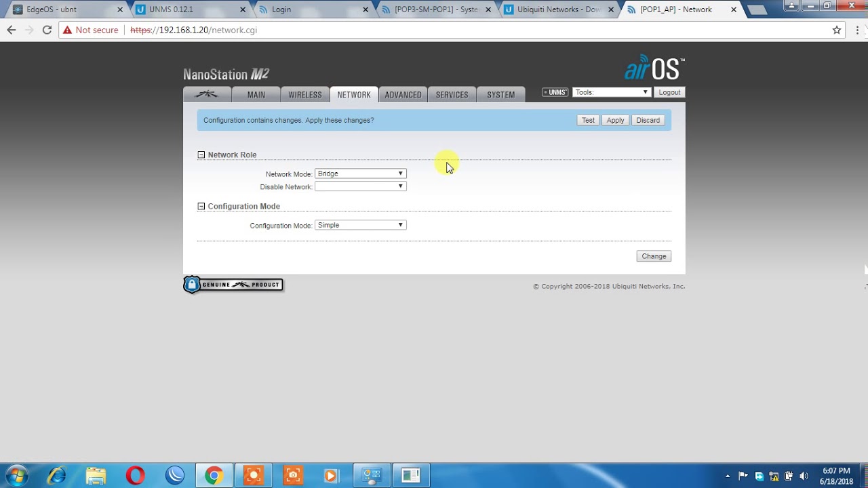This screenshot has width=868, height=488.
Task: Close the Login browser tab
Action: point(366,9)
